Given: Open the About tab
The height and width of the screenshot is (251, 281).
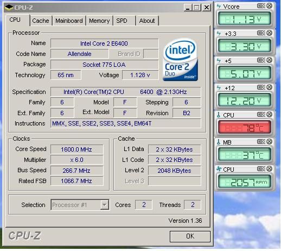Looking at the screenshot, I should 147,21.
